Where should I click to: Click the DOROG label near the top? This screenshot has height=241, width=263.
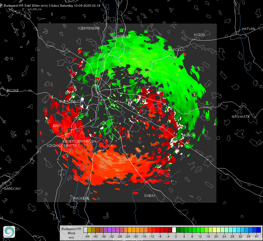click(35, 9)
